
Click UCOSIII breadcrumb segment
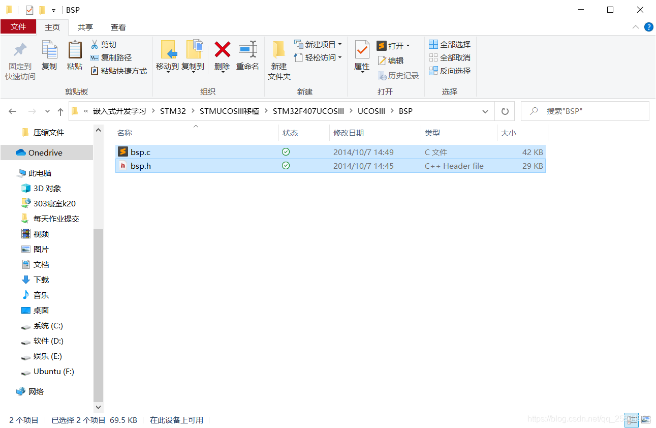[x=371, y=111]
